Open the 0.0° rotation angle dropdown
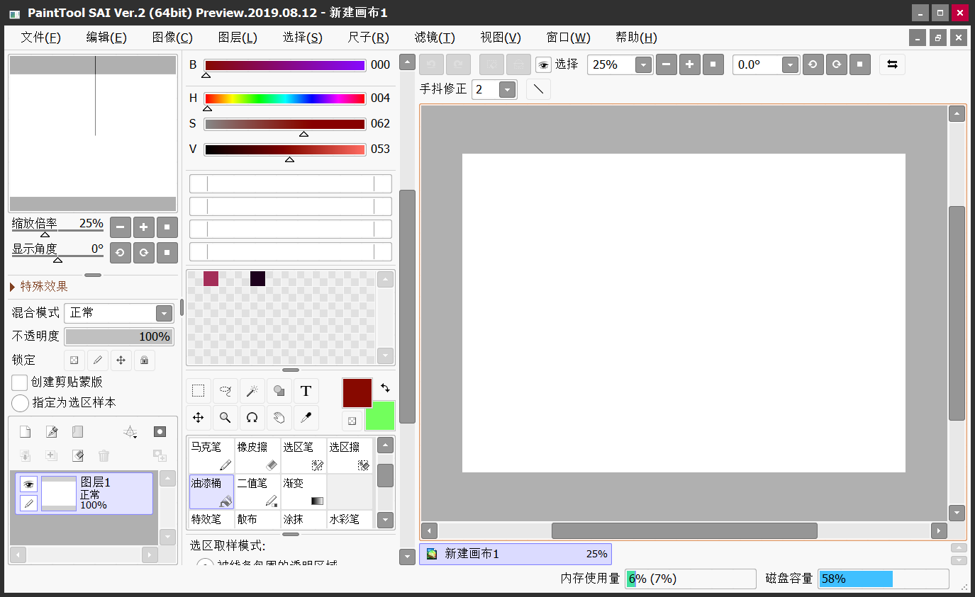Image resolution: width=975 pixels, height=597 pixels. click(791, 65)
